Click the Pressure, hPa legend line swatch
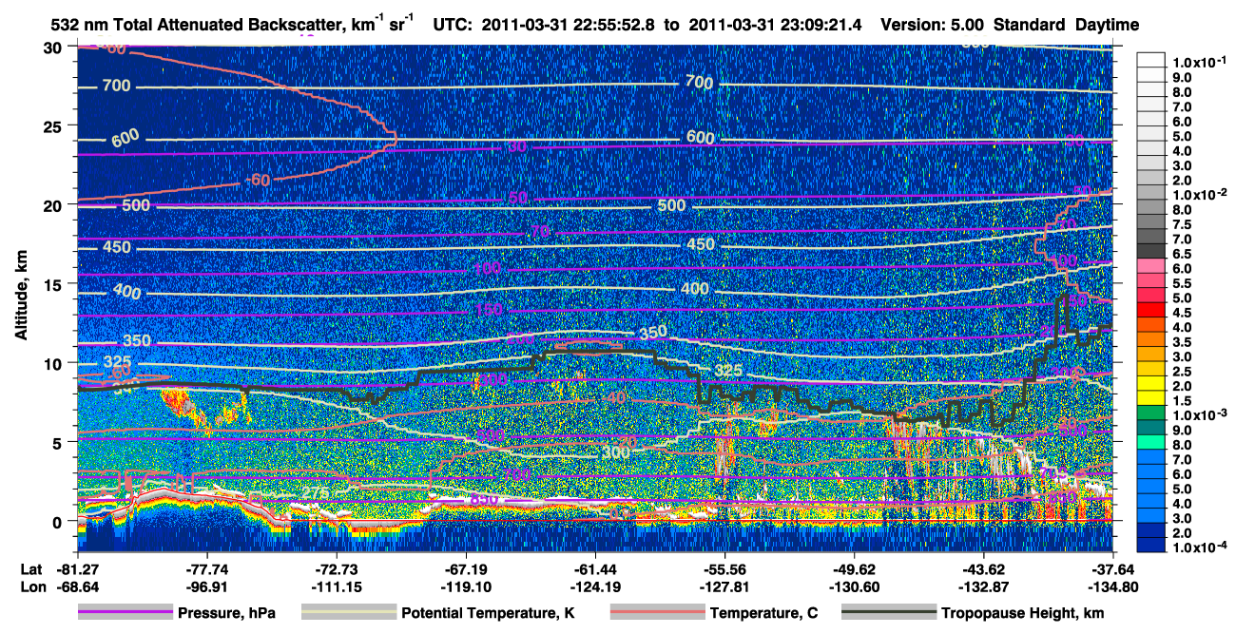The image size is (1236, 634). (x=124, y=612)
